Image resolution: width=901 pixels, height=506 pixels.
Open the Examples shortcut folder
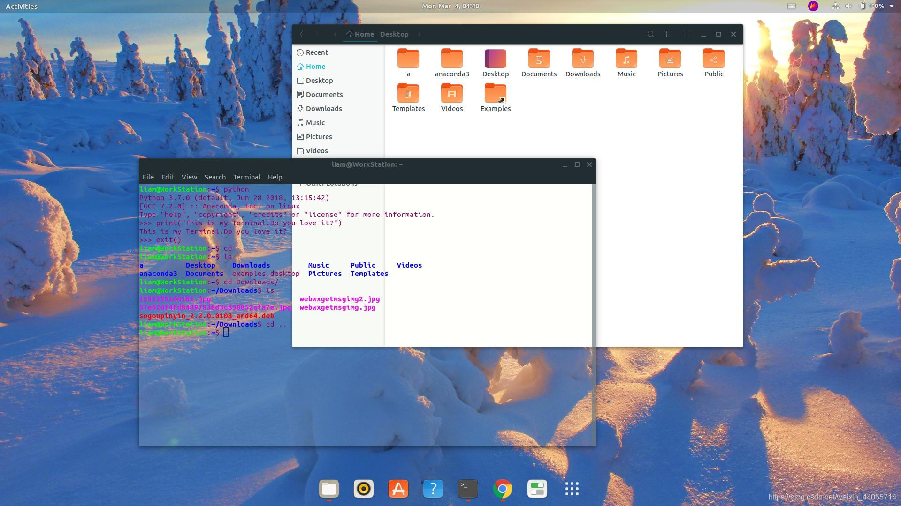(495, 94)
